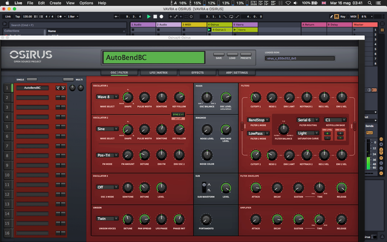
Task: Arm the Arrangement Record button
Action: coord(161,16)
